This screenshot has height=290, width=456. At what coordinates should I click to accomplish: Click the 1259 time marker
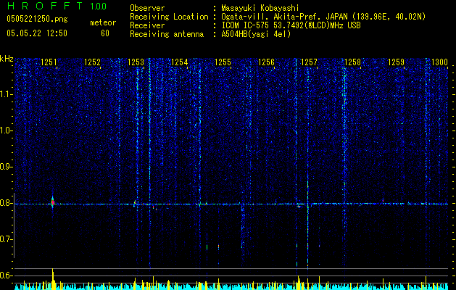pos(396,62)
